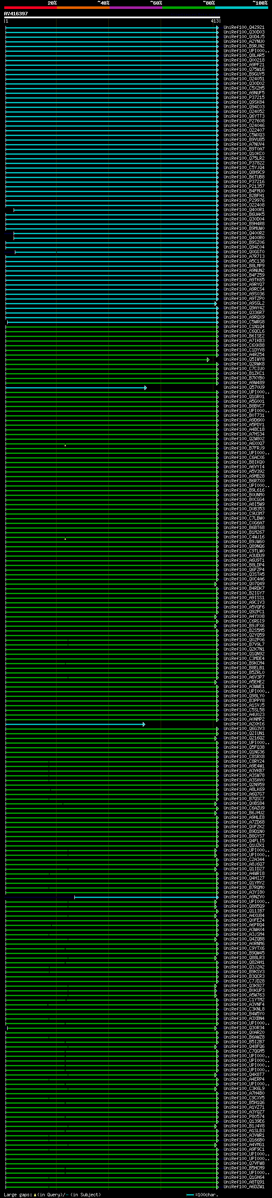Select hit label UniRef100_A4RZ54

tap(244, 355)
